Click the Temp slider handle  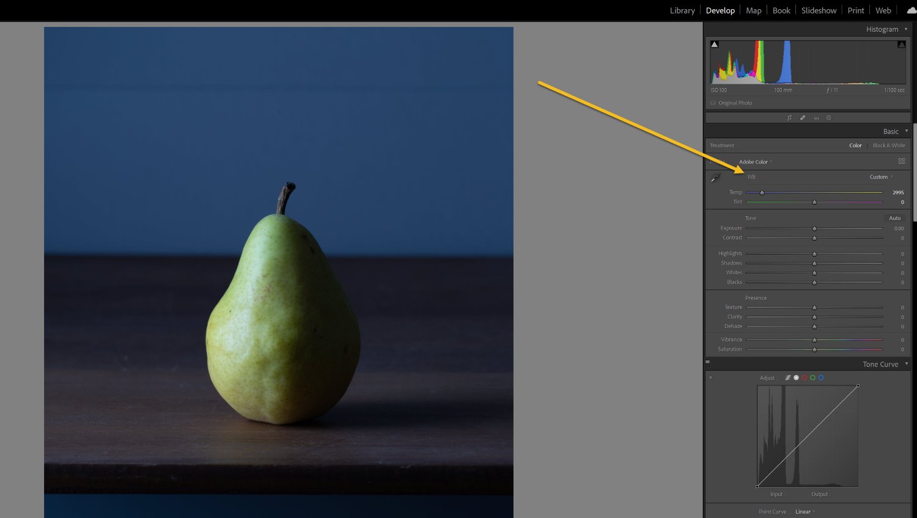point(762,192)
